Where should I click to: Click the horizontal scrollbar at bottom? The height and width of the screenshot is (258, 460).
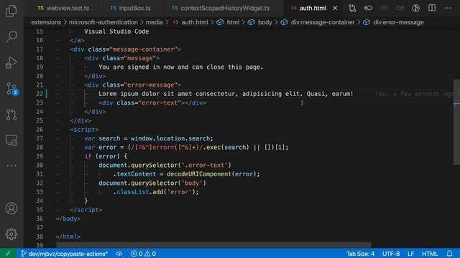[214, 245]
